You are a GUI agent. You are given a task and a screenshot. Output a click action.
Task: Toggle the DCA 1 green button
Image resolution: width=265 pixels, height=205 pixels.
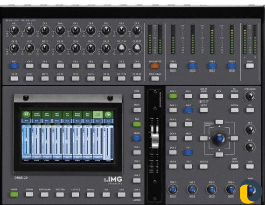coord(173,96)
